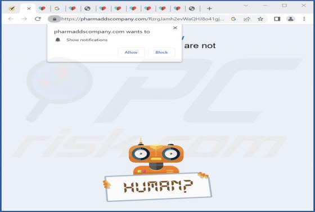Click the browser Back arrow

tap(11, 19)
